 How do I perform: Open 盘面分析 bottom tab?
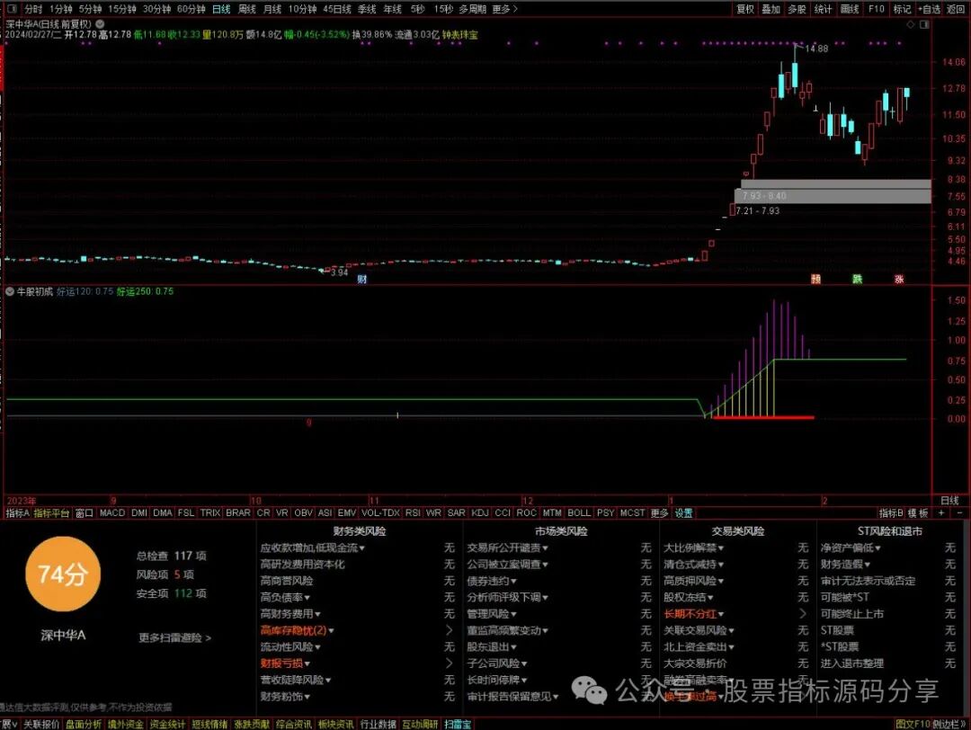click(84, 724)
